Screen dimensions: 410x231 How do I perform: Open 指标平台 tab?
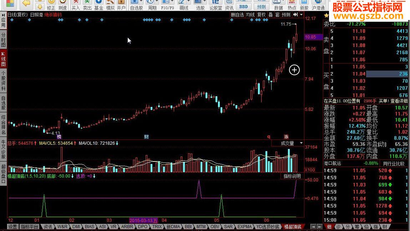click(x=29, y=227)
